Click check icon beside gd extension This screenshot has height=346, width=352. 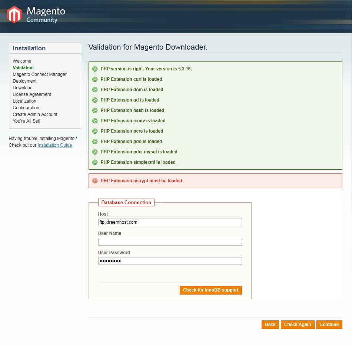pyautogui.click(x=95, y=100)
